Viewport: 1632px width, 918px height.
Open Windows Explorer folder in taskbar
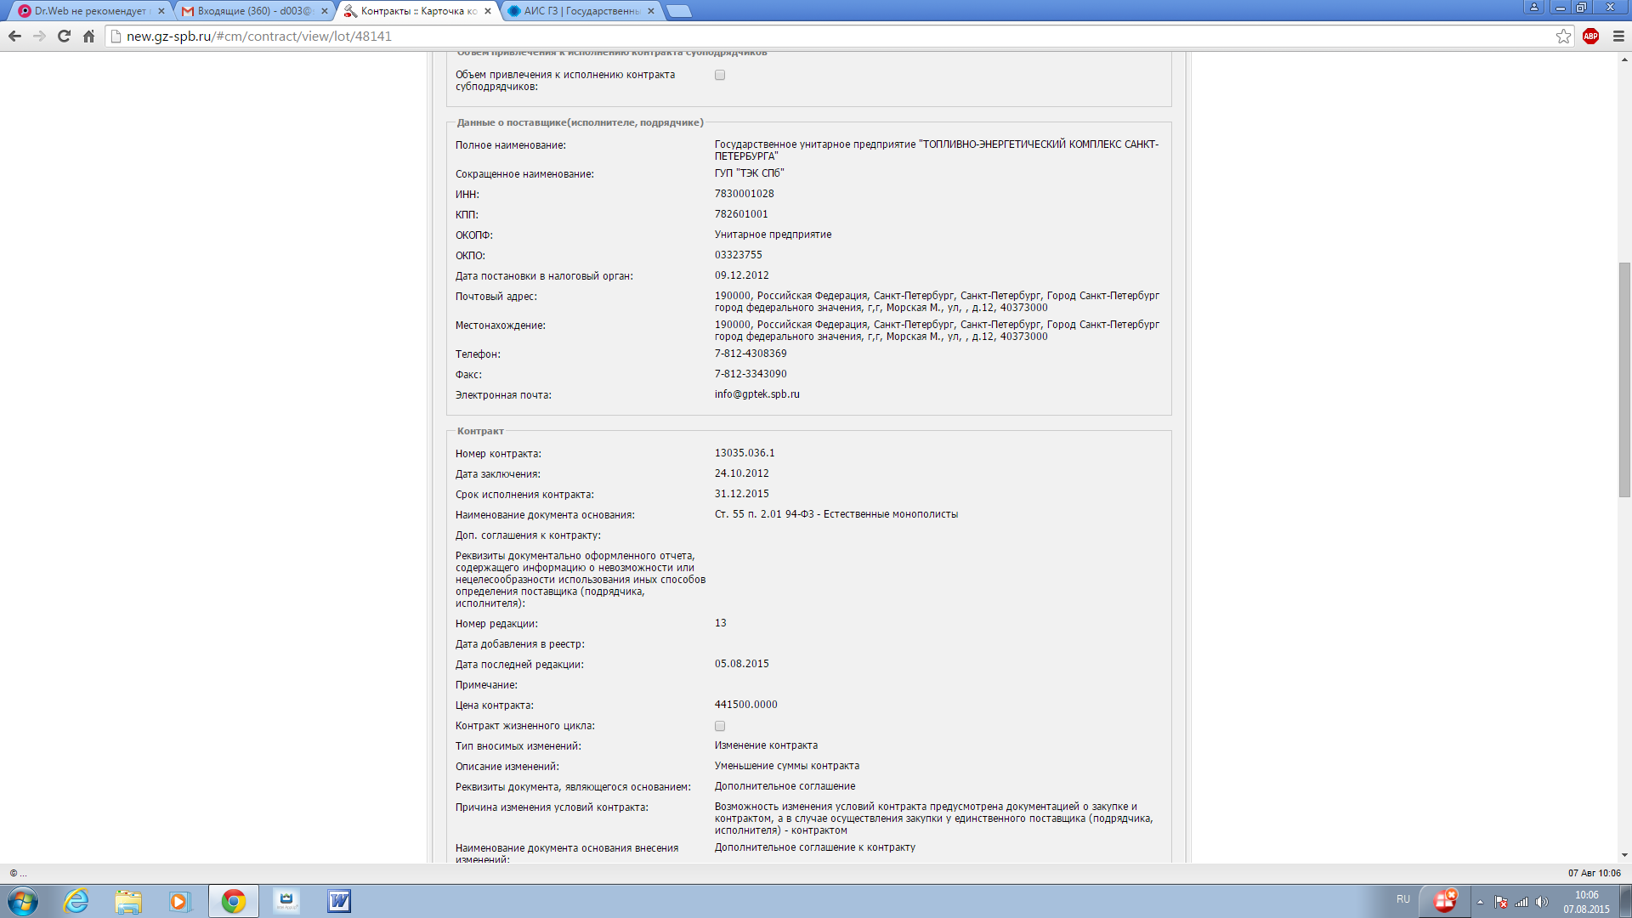pos(128,901)
